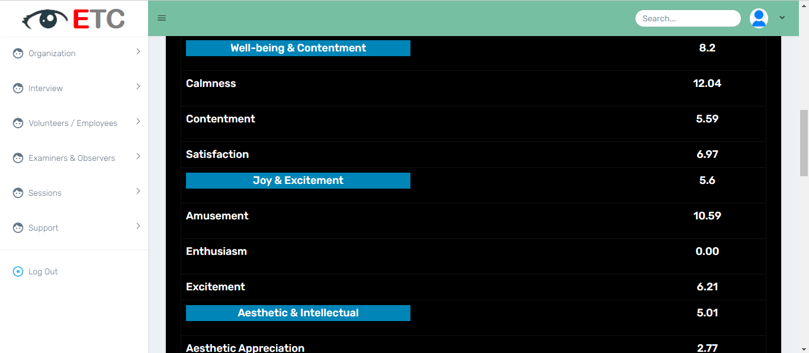Viewport: 809px width, 353px height.
Task: Click the ETC eye logo
Action: 73,18
